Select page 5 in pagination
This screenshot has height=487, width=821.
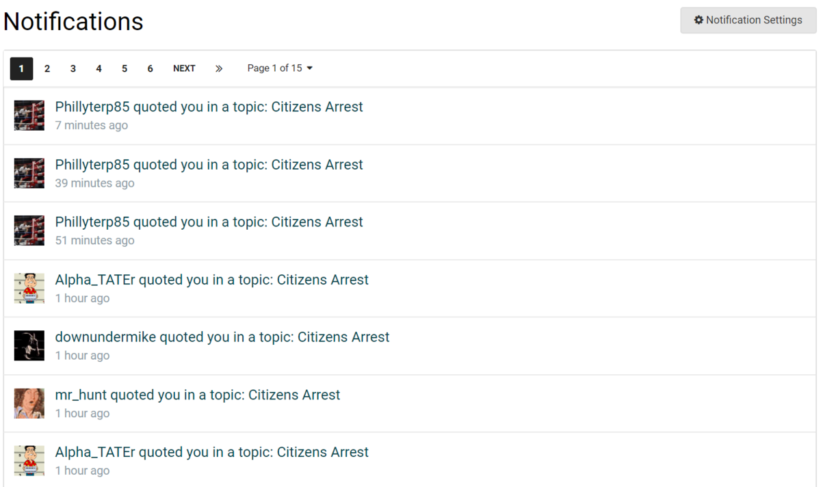(x=125, y=68)
